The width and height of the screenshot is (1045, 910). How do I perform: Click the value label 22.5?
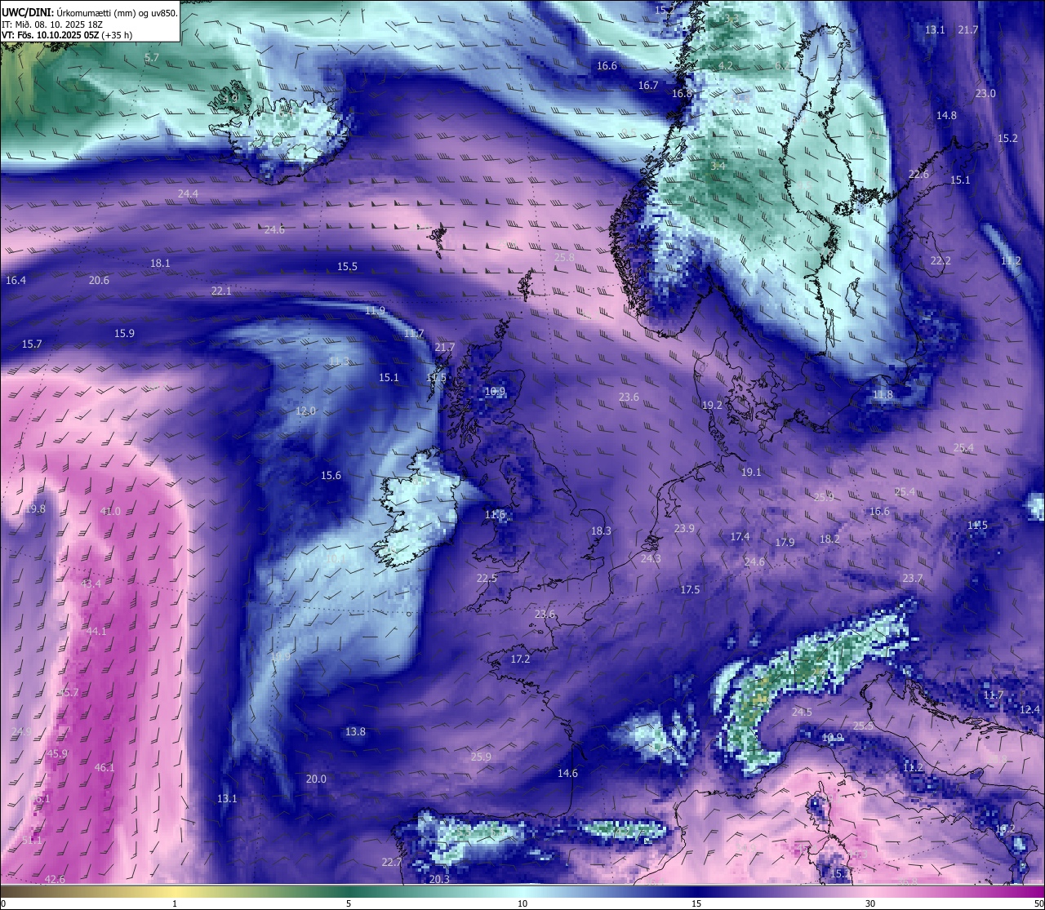click(x=487, y=578)
